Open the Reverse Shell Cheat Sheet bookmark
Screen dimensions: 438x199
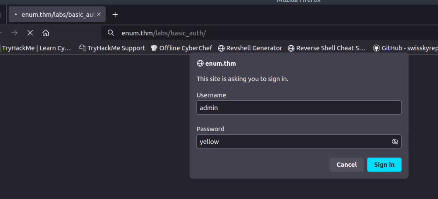tap(327, 48)
